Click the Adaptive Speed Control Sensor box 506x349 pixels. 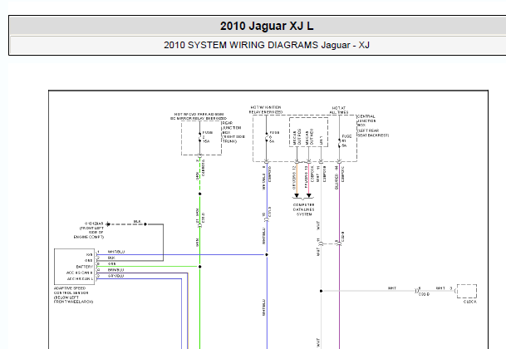[x=75, y=267]
